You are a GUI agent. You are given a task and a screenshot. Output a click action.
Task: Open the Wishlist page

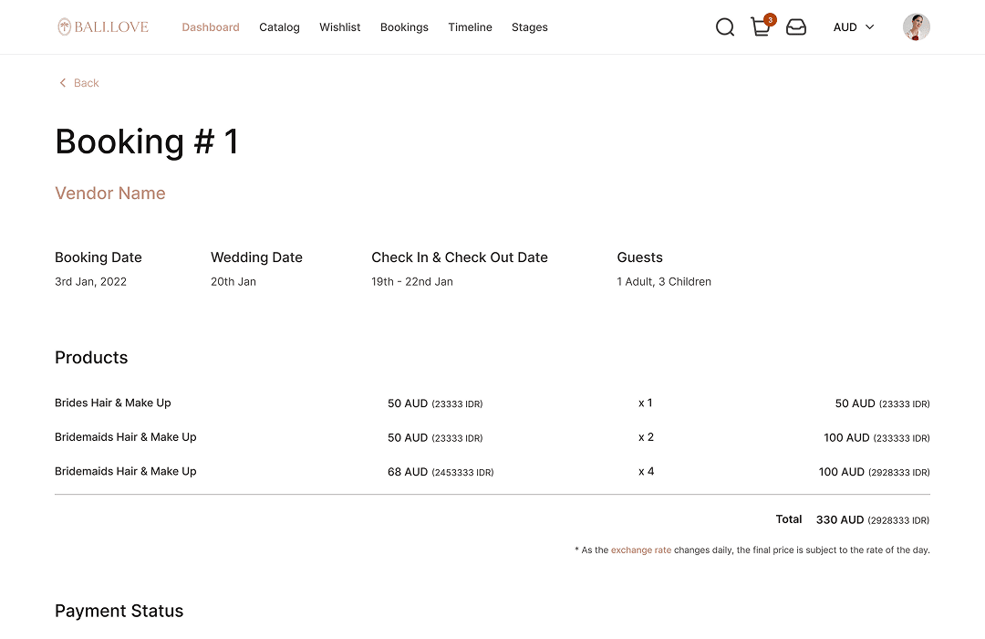click(339, 27)
